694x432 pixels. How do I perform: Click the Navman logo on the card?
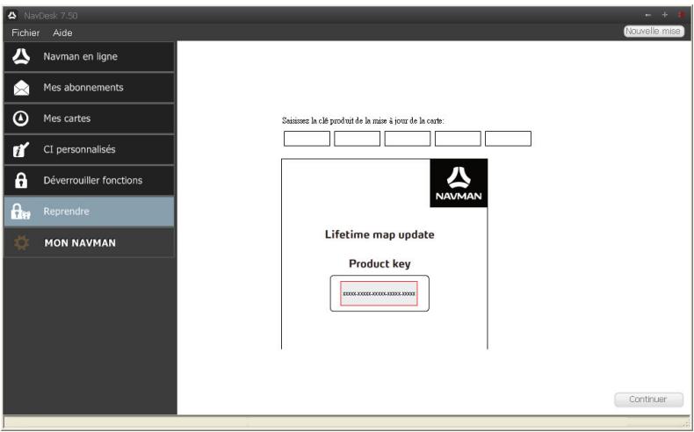459,183
